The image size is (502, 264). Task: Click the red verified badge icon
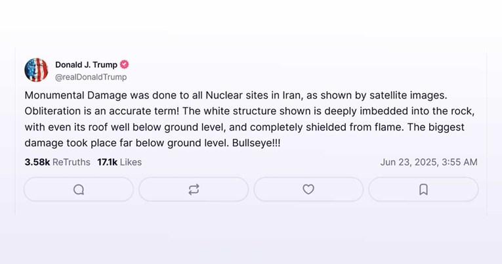[x=125, y=64]
